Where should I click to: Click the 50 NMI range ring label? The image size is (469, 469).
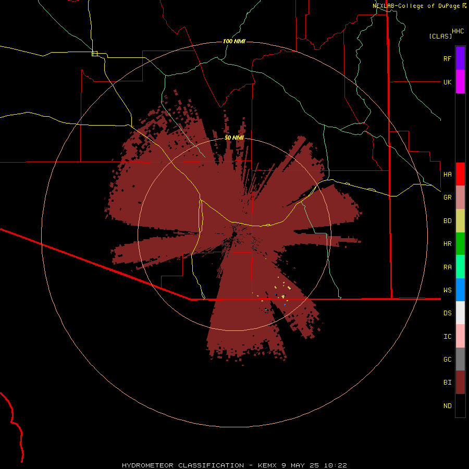(x=234, y=138)
